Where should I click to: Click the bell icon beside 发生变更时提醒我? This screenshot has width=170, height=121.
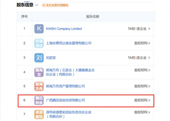click(44, 5)
